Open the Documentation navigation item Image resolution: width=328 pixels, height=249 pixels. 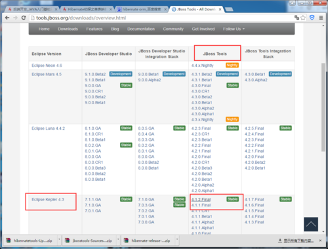tap(141, 29)
